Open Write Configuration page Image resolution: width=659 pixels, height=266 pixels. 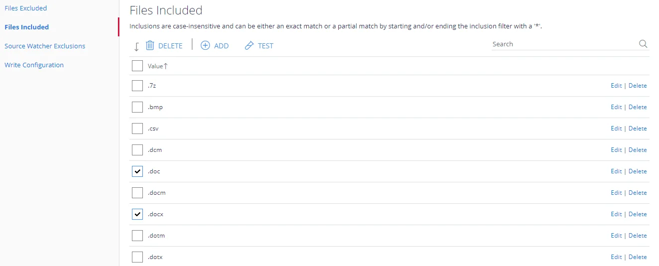pos(34,65)
